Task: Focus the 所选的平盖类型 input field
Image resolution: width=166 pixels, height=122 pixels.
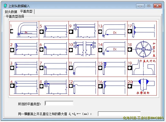Action: 59,103
